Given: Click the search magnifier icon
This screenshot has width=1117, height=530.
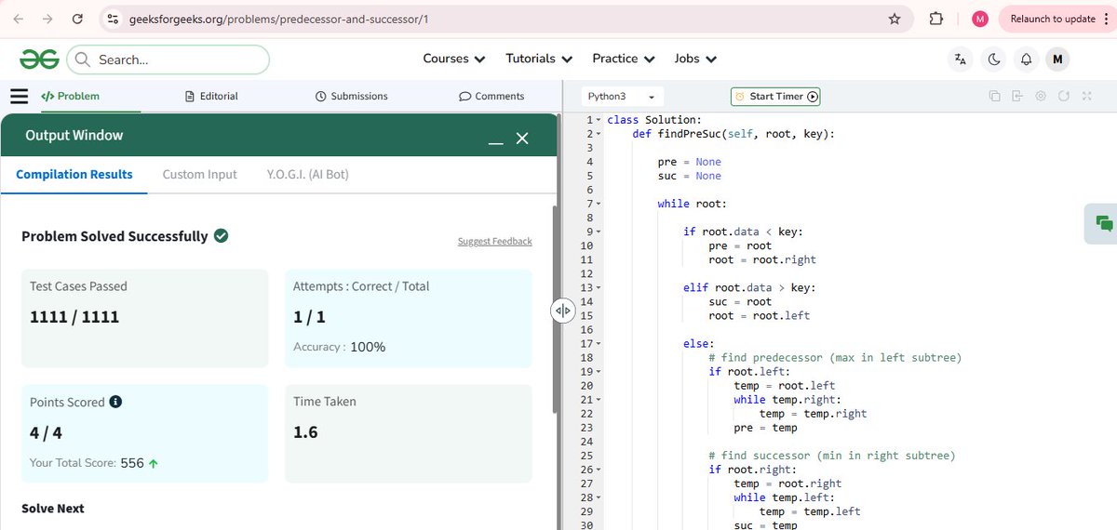Looking at the screenshot, I should tap(82, 60).
